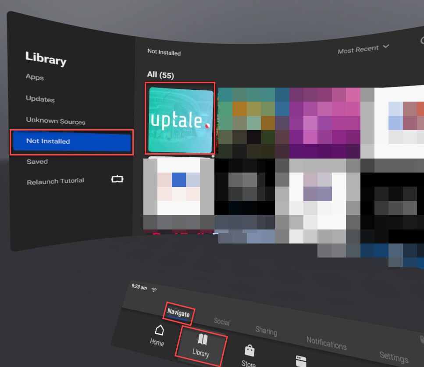Open the Browser window icon beside Store
This screenshot has height=367, width=424.
click(301, 361)
